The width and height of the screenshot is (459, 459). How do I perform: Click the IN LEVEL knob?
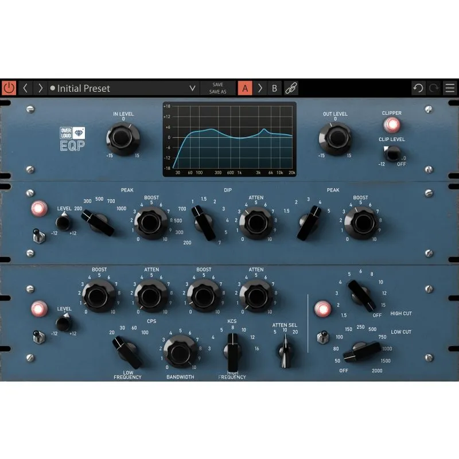pyautogui.click(x=123, y=139)
